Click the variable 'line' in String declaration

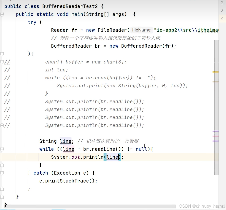pyautogui.click(x=65, y=141)
